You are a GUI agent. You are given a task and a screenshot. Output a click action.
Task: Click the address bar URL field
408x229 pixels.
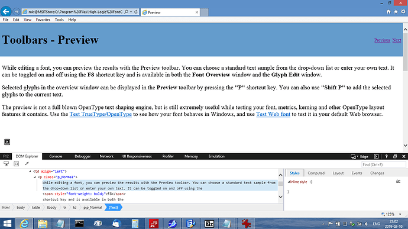tap(76, 12)
